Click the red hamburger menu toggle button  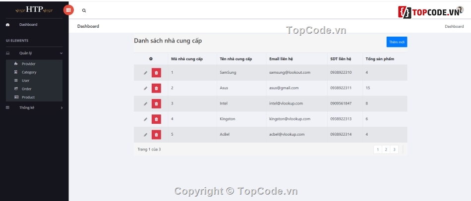click(68, 10)
